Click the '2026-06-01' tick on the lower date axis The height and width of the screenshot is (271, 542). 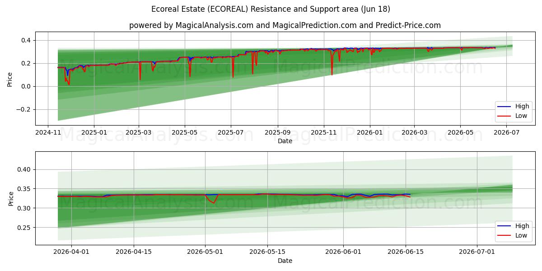pyautogui.click(x=343, y=252)
